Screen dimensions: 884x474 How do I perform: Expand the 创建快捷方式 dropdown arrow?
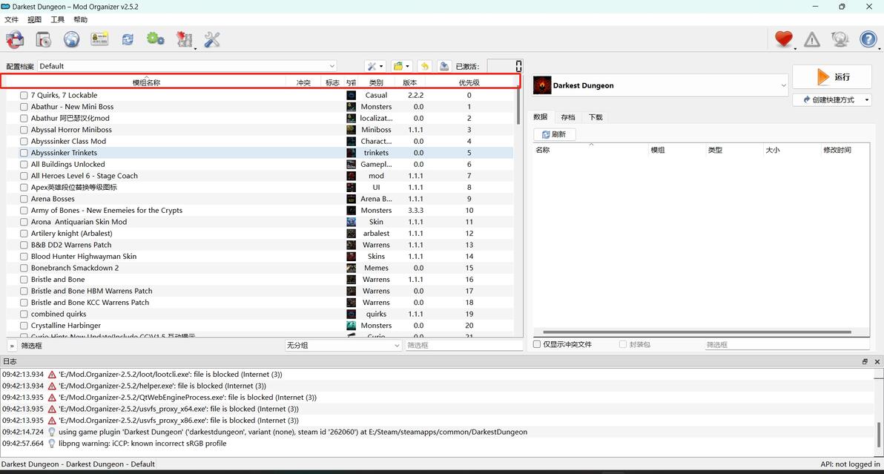point(866,99)
